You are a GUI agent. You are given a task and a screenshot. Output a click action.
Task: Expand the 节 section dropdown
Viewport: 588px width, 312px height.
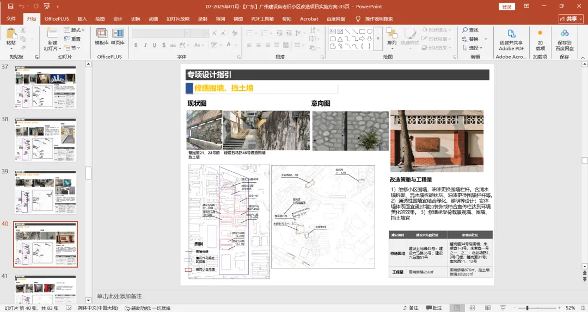(x=75, y=48)
